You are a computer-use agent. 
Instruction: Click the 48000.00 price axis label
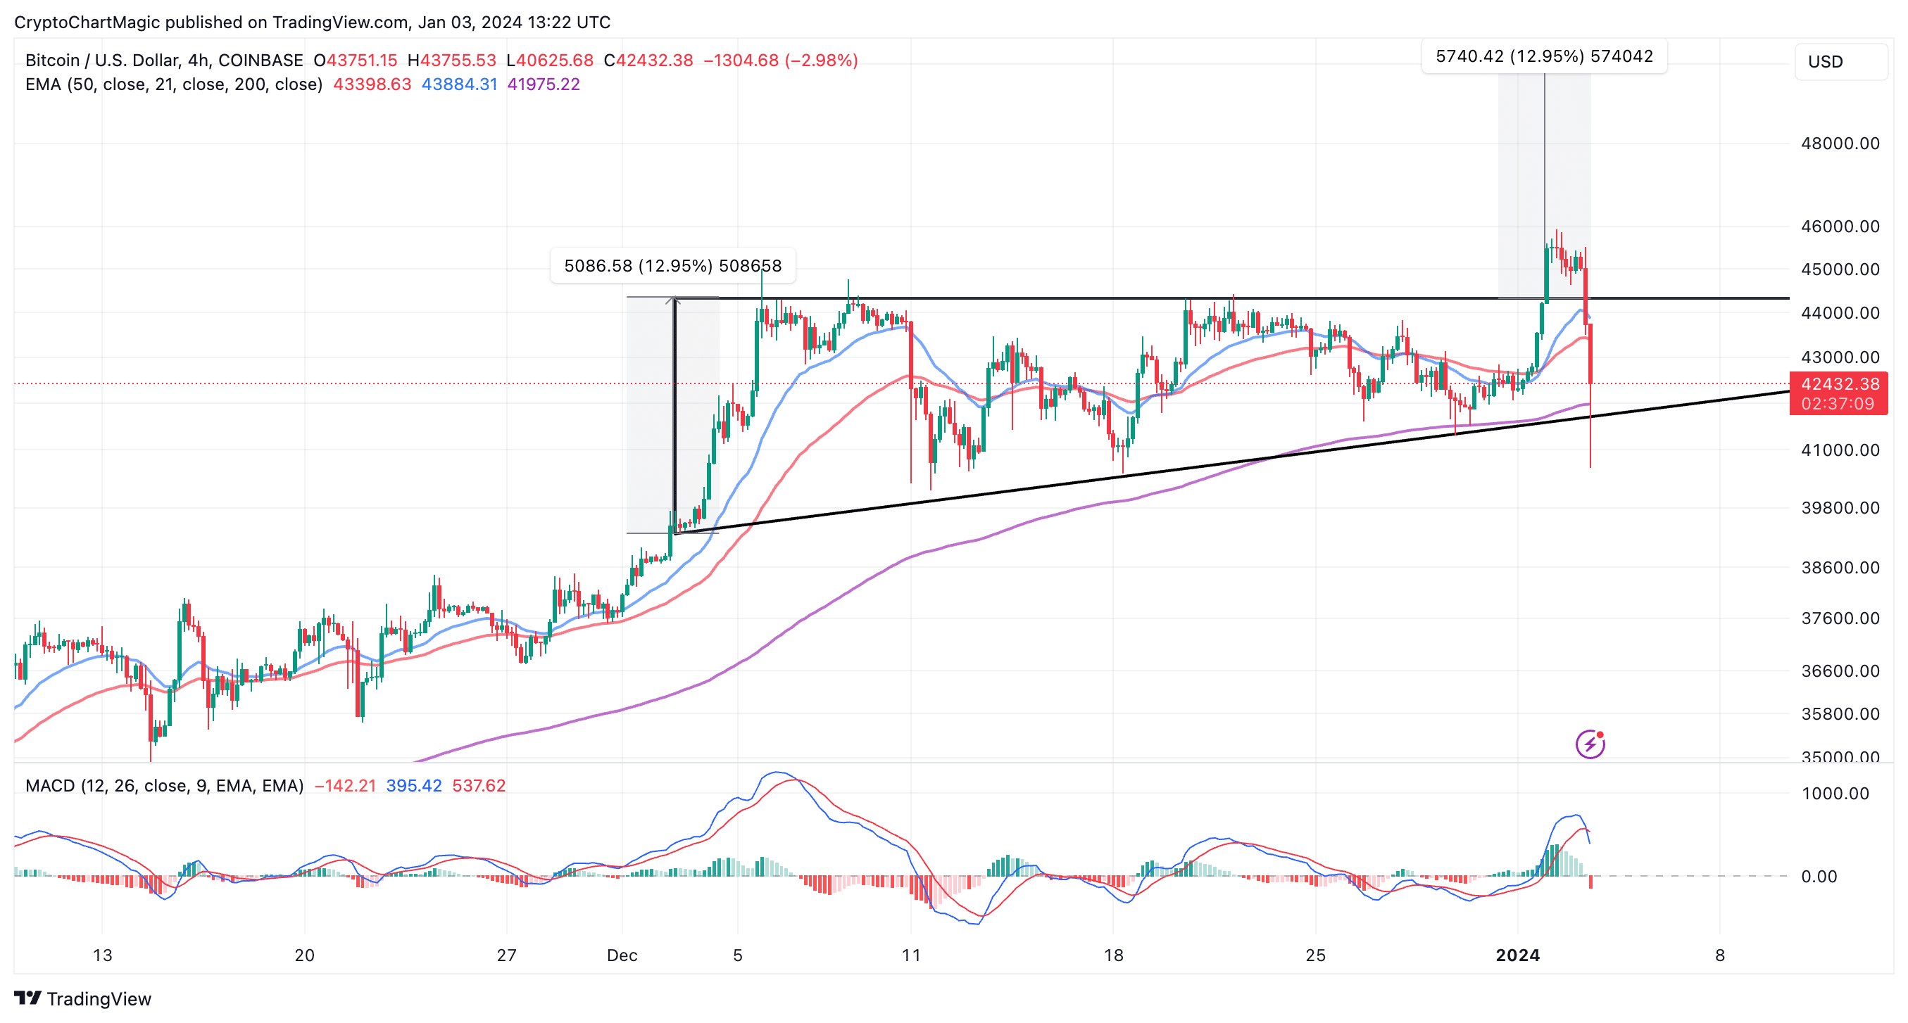tap(1840, 144)
